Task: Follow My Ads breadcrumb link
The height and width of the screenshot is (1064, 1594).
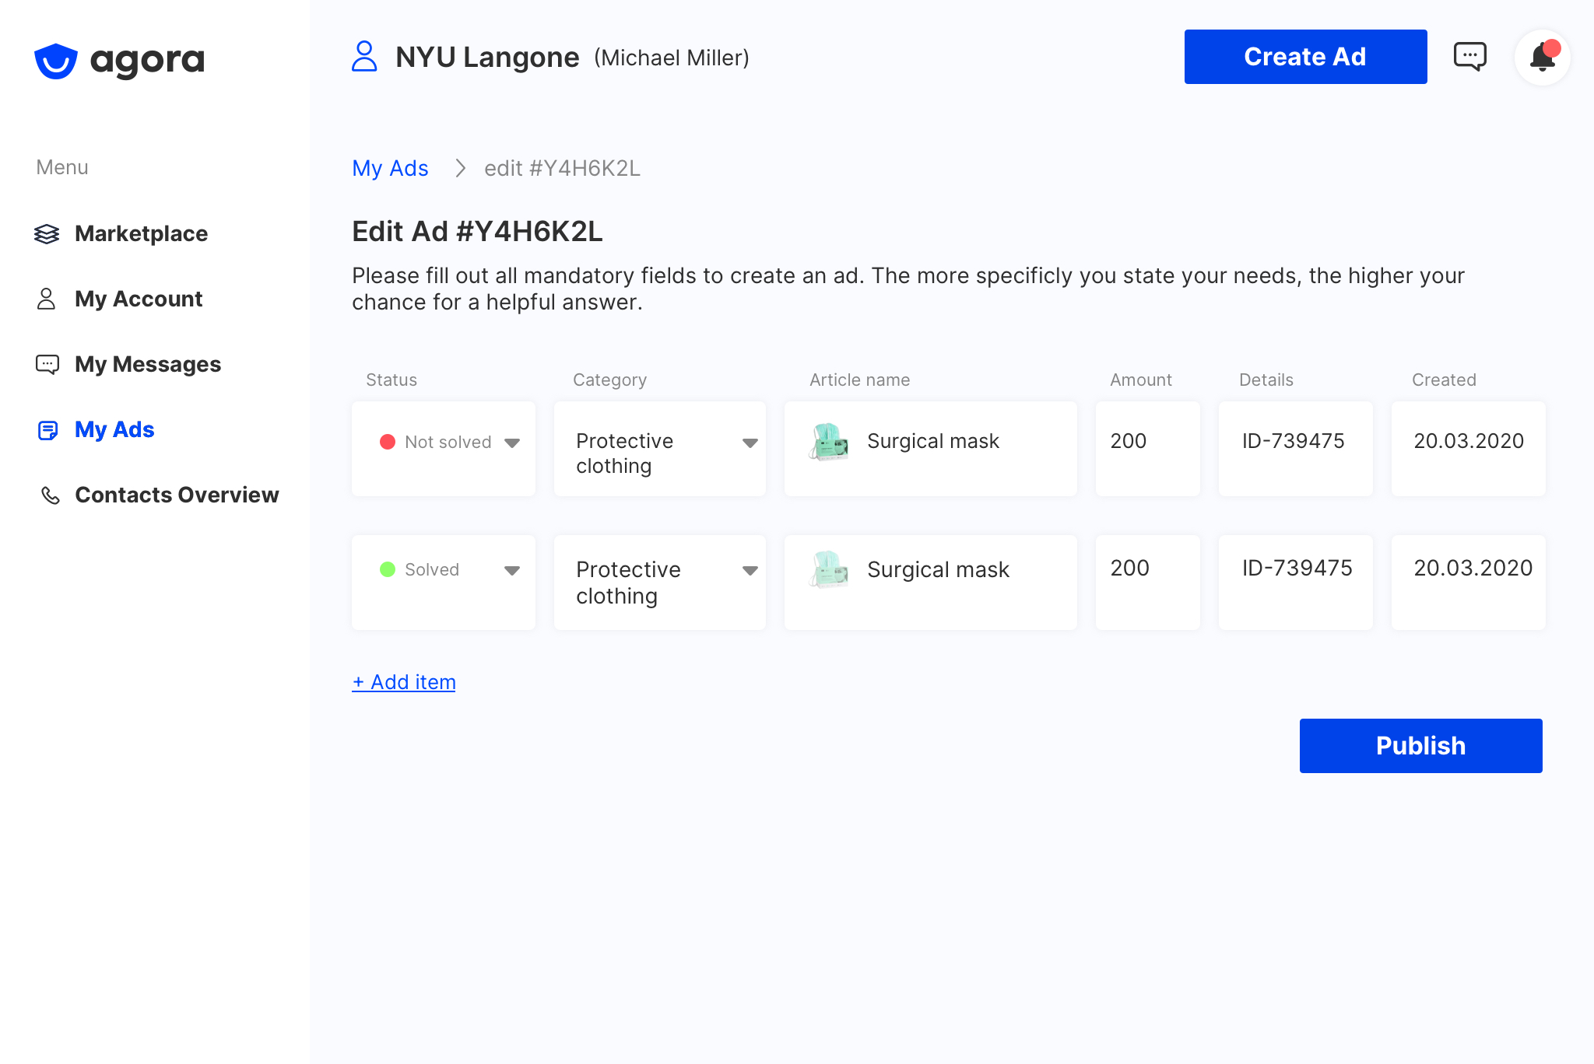Action: click(x=390, y=168)
